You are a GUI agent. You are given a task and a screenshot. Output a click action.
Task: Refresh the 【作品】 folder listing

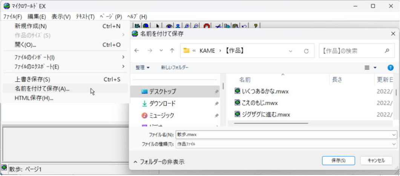click(x=306, y=51)
